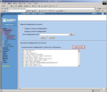Open the Favorites (お気に入り) toolbar button
The height and width of the screenshot is (92, 107).
coord(27,6)
